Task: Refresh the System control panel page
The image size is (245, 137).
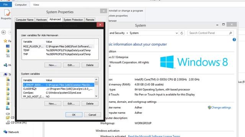Action: (x=182, y=33)
